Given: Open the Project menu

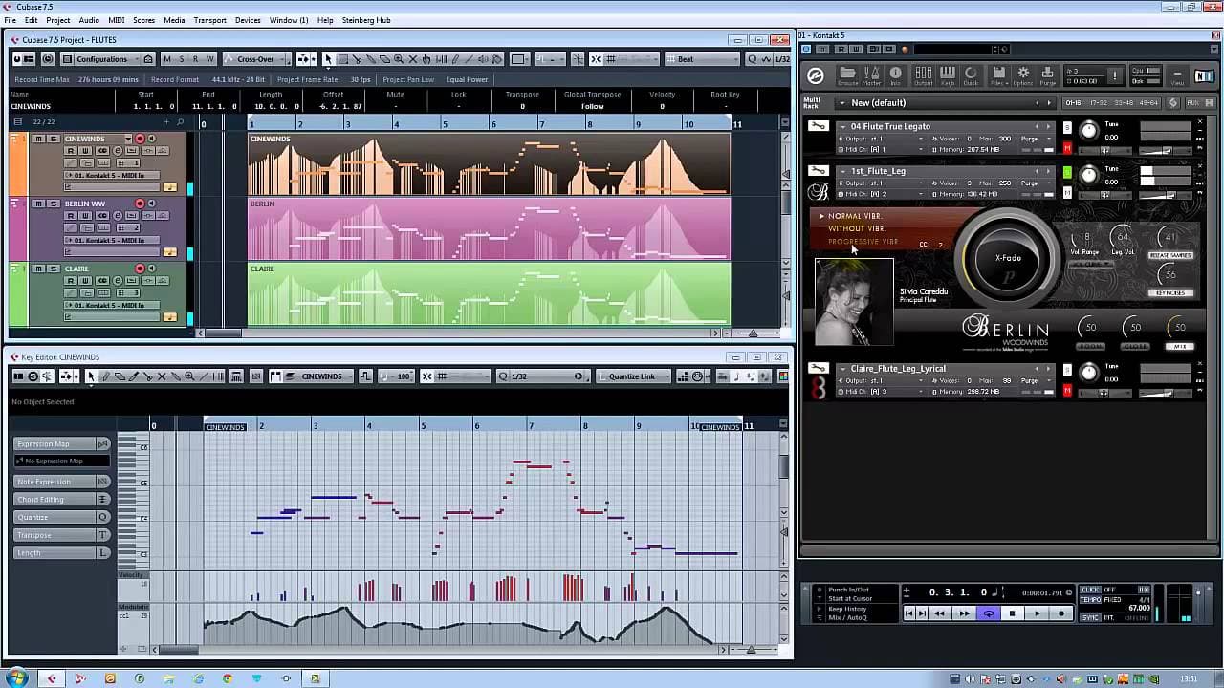Looking at the screenshot, I should click(58, 20).
